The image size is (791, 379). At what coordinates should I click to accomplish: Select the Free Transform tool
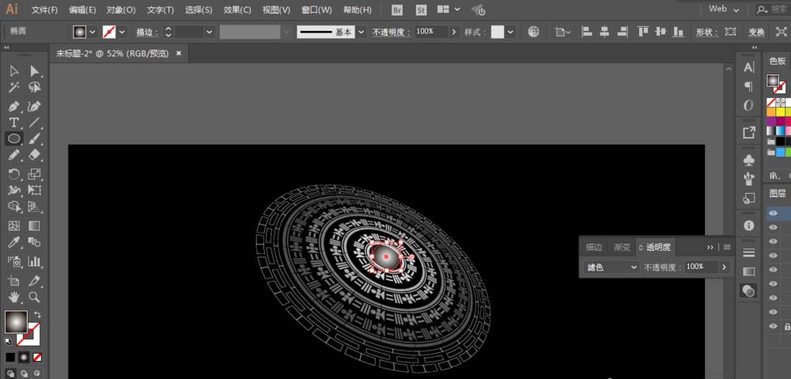[x=34, y=190]
